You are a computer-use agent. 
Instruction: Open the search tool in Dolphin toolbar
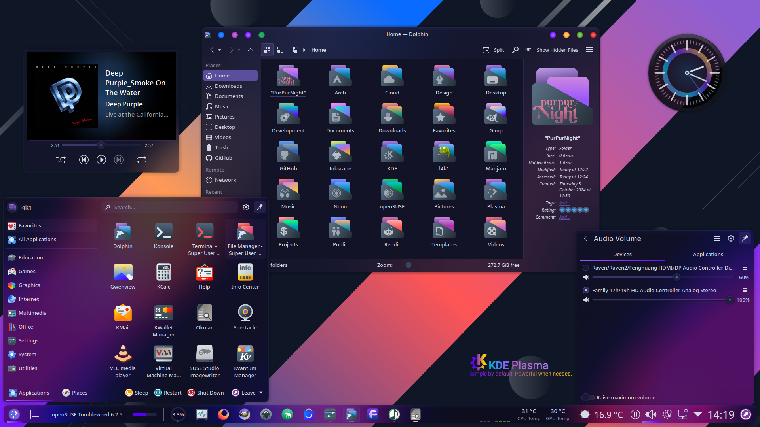(x=515, y=50)
